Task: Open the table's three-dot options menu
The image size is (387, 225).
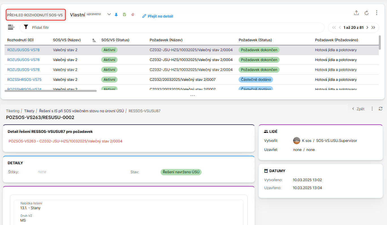Action: (x=377, y=13)
